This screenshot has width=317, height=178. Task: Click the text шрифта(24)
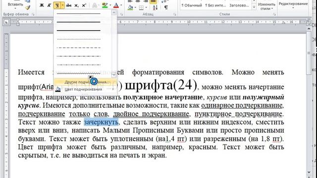pos(161,85)
